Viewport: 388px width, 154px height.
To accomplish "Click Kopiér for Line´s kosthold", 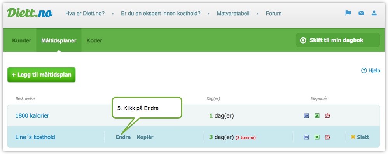I will 145,137.
